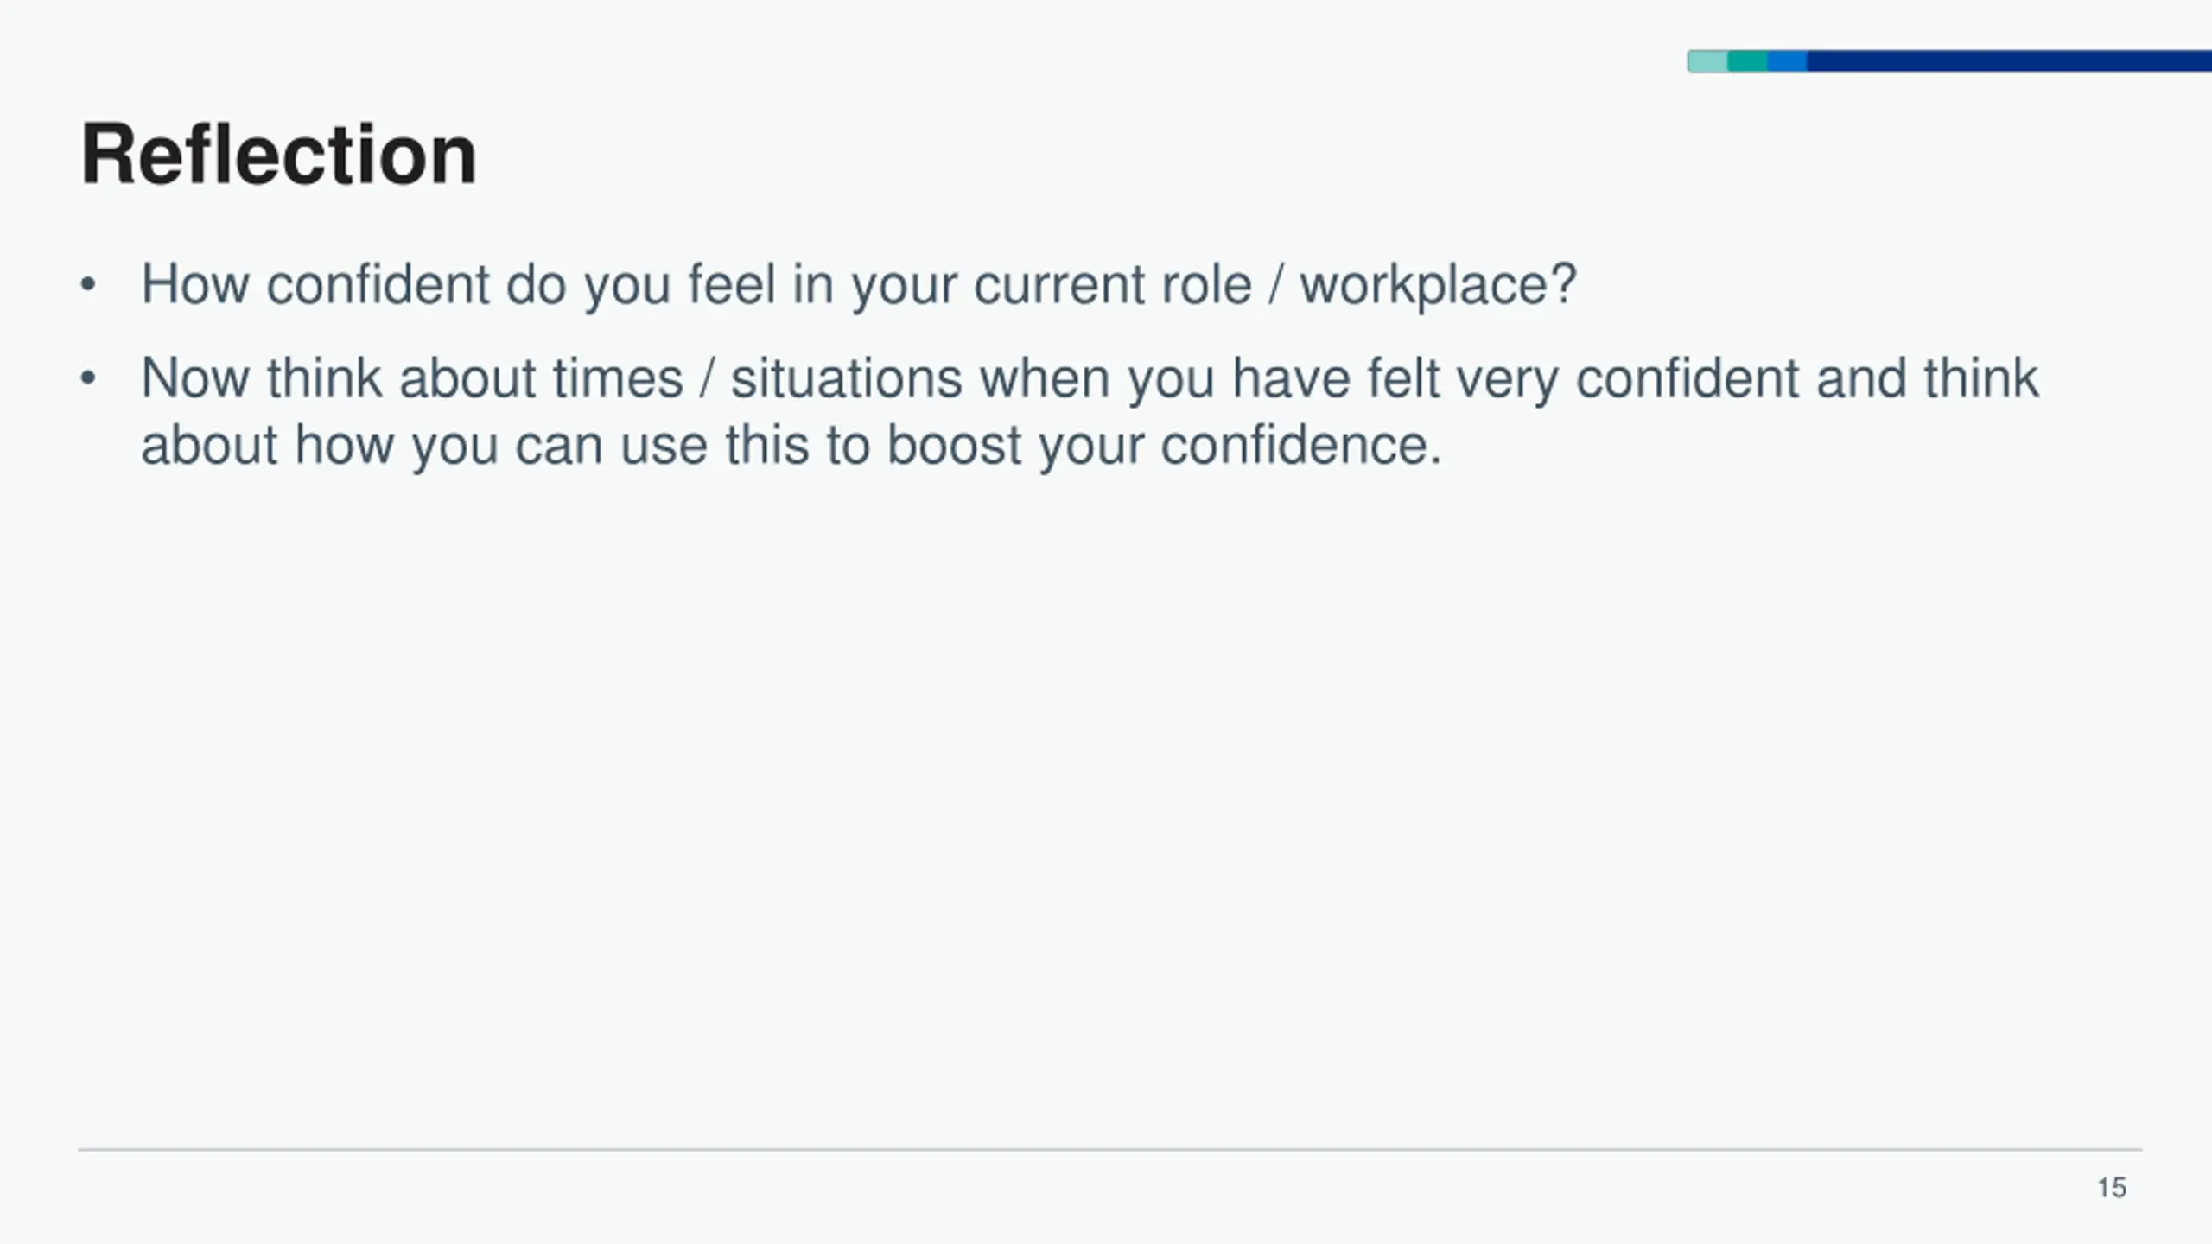Click the word "How" in first bullet

pyautogui.click(x=195, y=285)
